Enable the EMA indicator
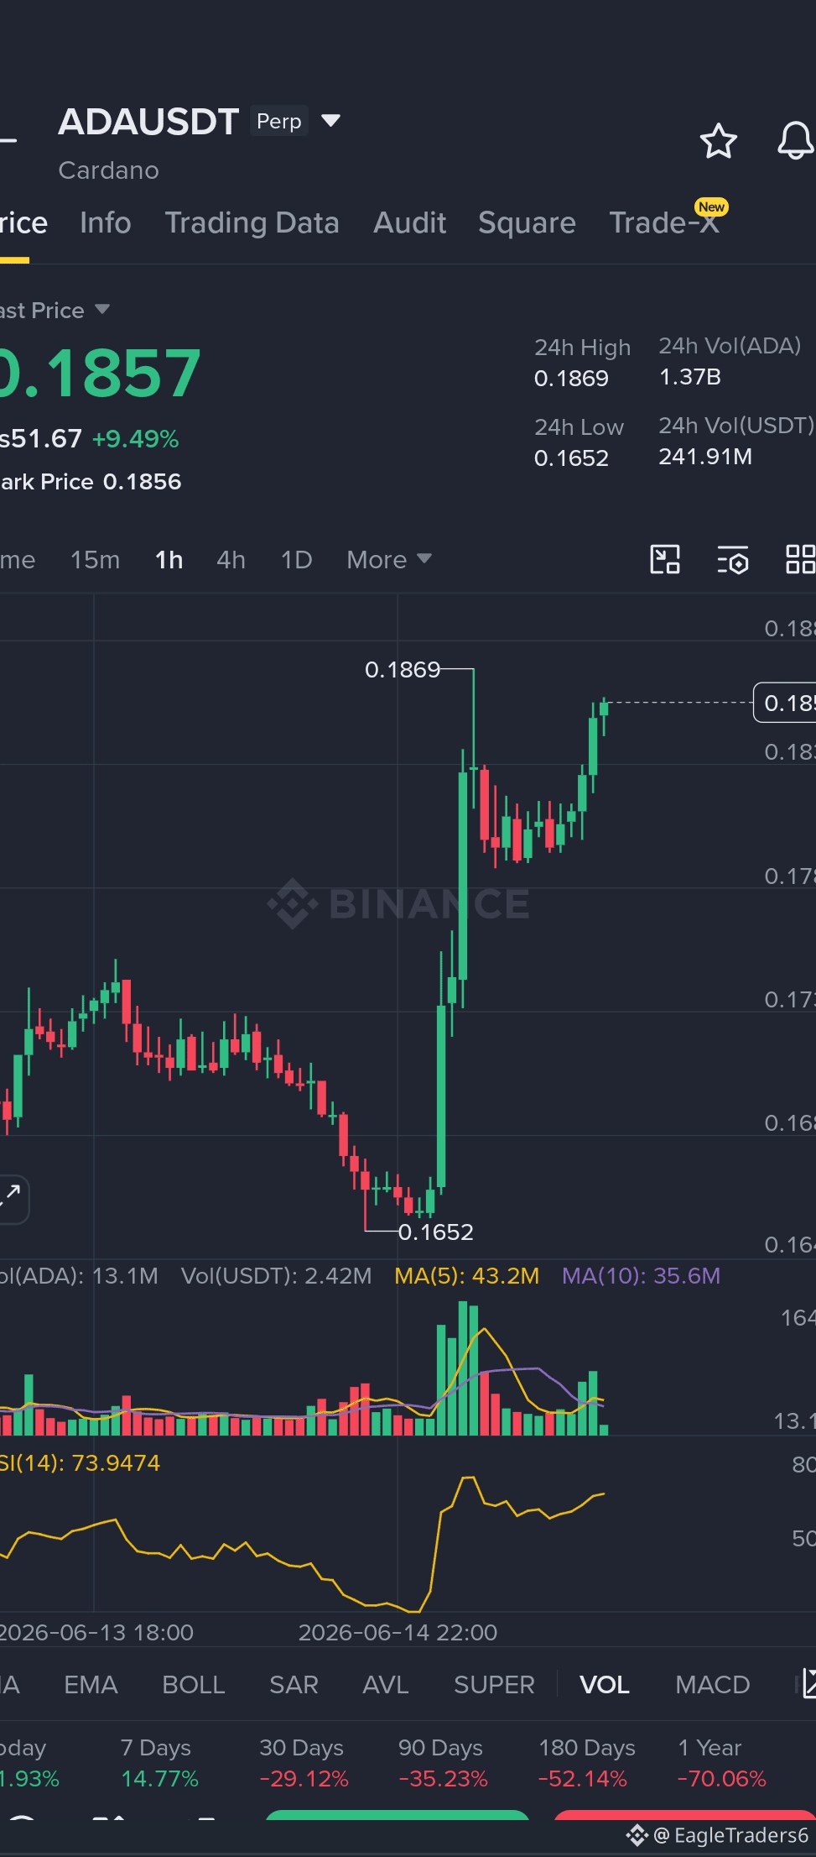Viewport: 816px width, 1857px height. click(x=91, y=1684)
